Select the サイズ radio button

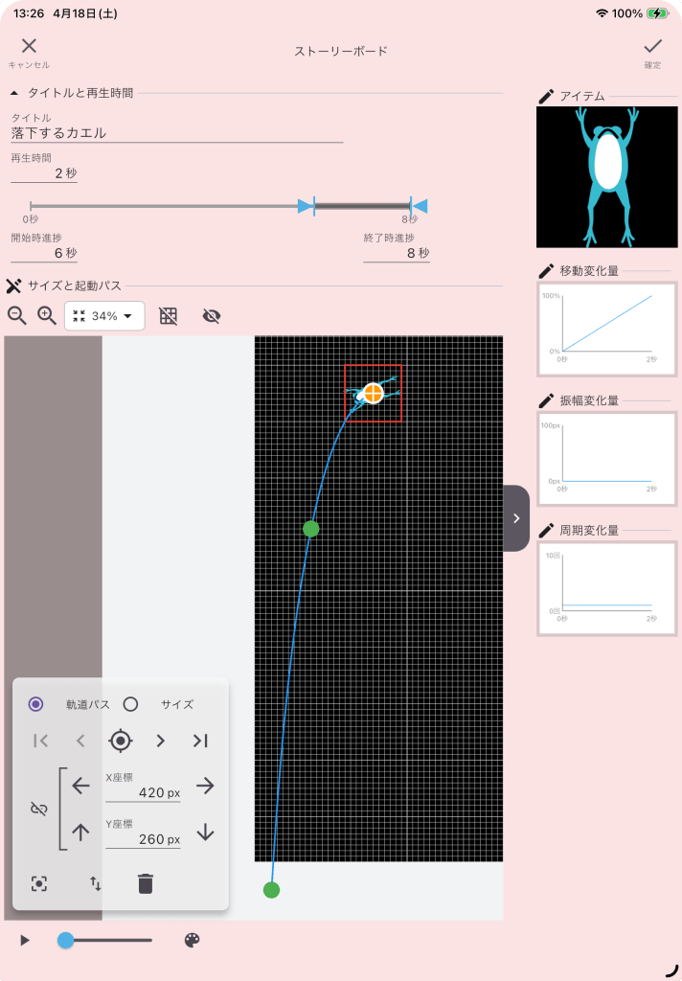[131, 704]
